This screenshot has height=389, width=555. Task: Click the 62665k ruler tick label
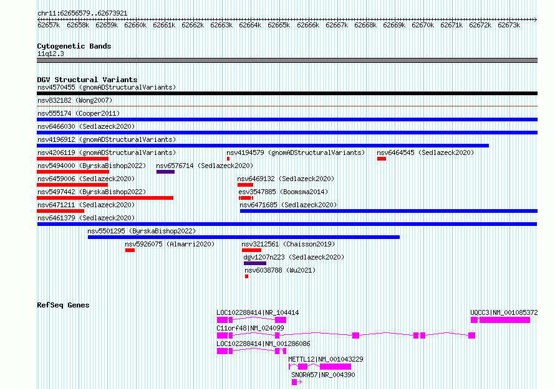pos(279,25)
